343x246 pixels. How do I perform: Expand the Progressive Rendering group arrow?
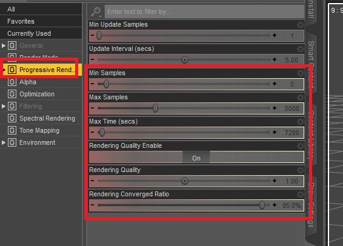pyautogui.click(x=4, y=70)
